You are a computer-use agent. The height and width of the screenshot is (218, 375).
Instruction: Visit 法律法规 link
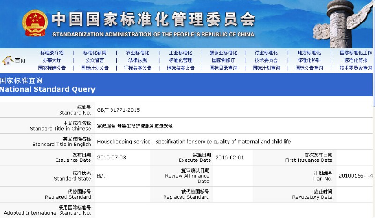[x=137, y=60]
